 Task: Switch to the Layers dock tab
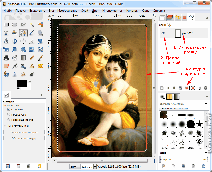[x=162, y=17]
